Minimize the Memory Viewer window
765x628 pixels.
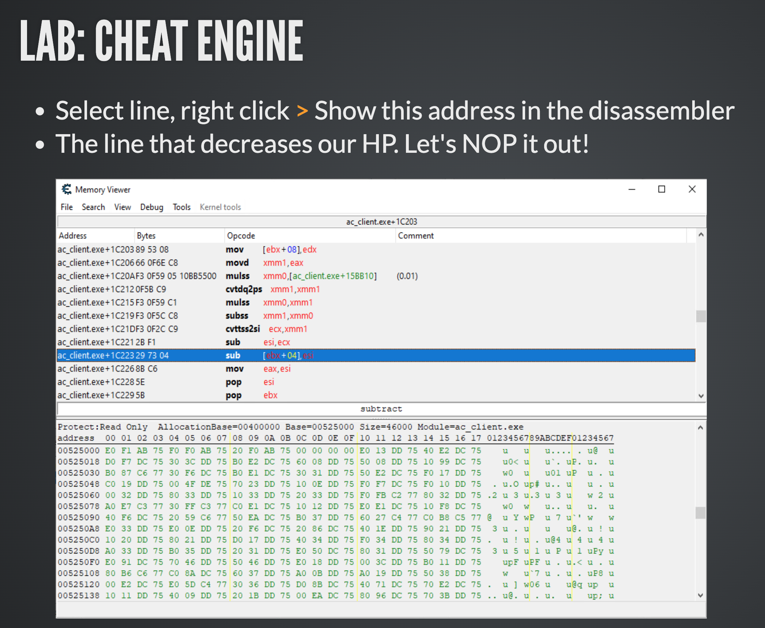[632, 189]
